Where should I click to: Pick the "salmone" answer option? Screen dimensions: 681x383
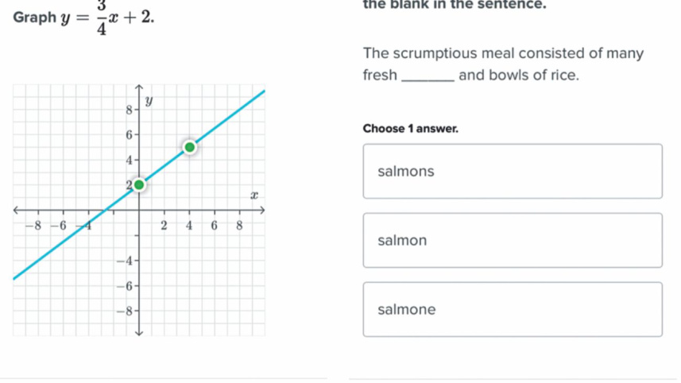(x=513, y=310)
